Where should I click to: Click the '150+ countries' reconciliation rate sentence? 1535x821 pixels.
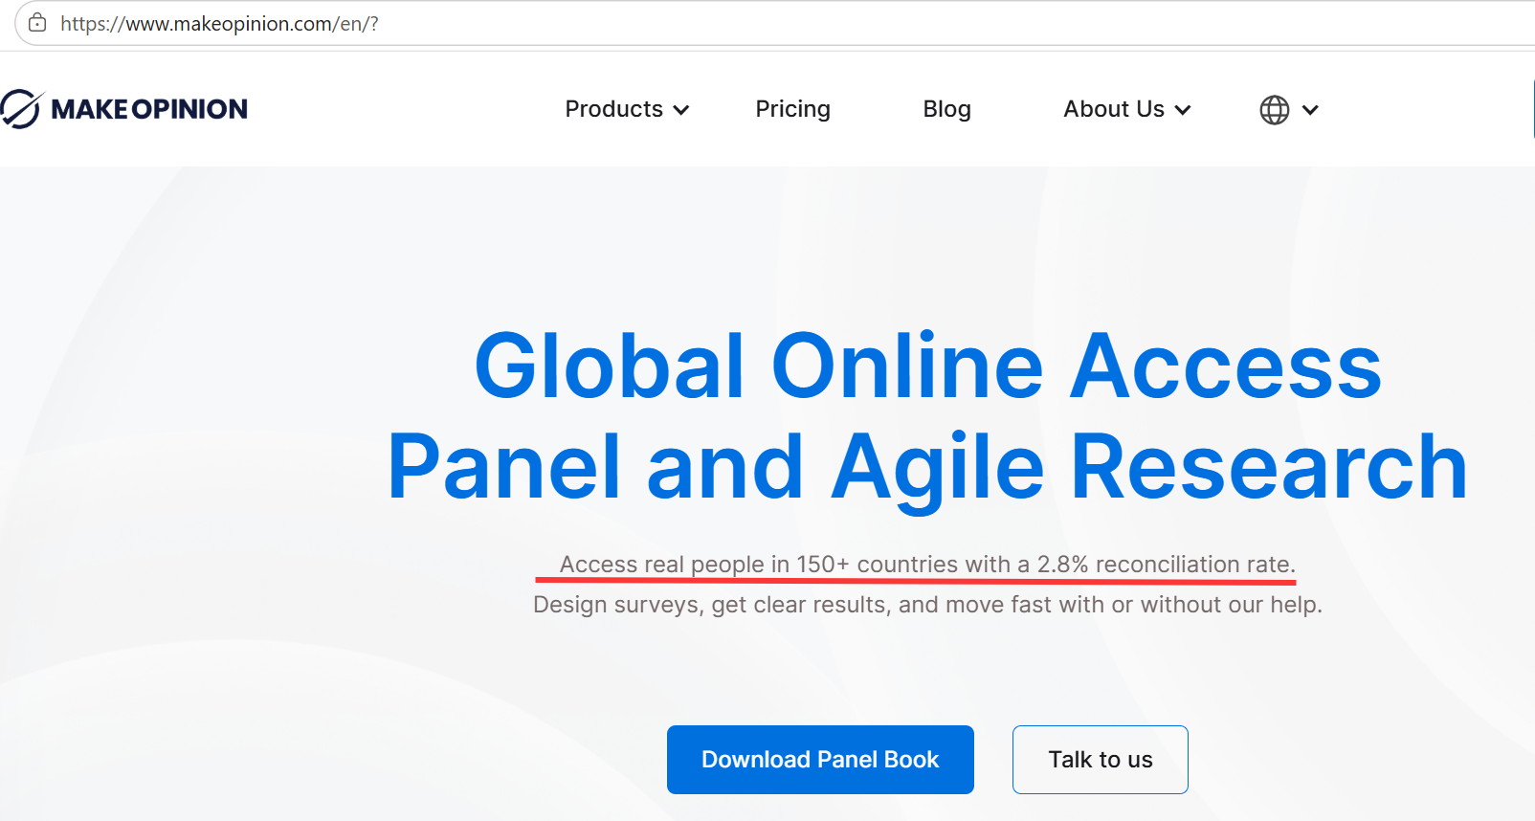927,565
